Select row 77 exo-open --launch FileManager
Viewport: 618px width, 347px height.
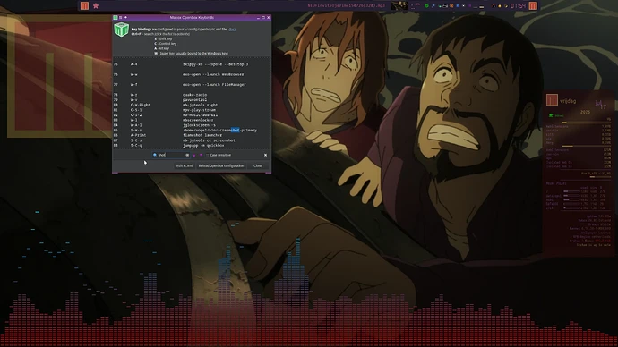[x=192, y=85]
